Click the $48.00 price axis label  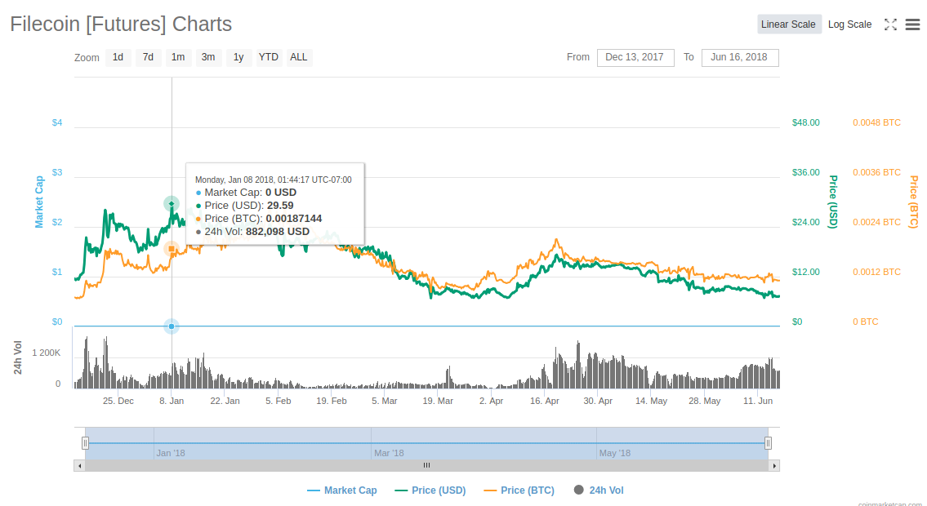click(x=806, y=122)
